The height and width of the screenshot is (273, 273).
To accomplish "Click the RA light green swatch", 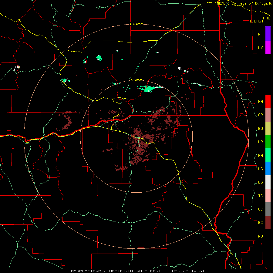I will point(268,155).
